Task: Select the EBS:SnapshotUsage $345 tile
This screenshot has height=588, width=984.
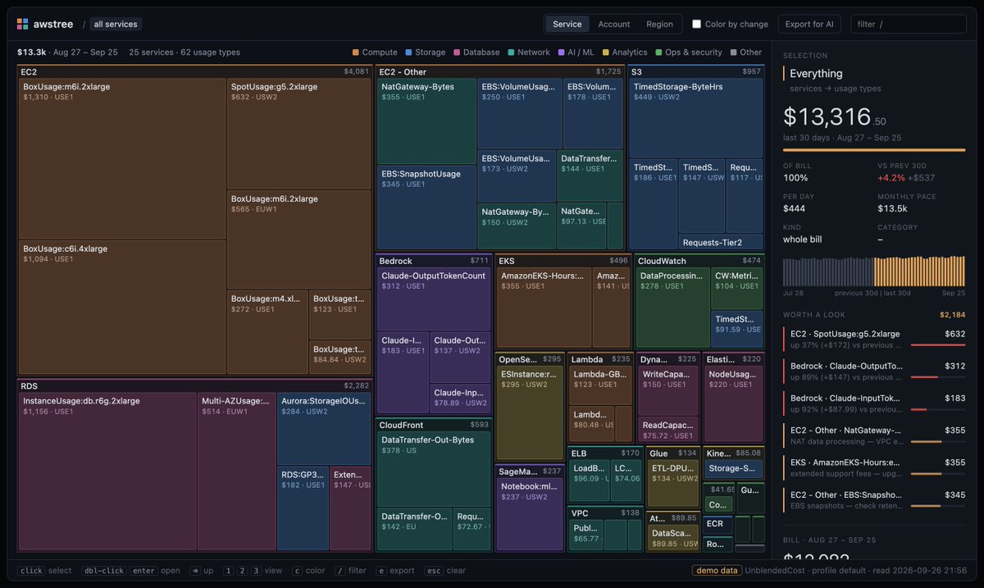Action: coord(426,207)
